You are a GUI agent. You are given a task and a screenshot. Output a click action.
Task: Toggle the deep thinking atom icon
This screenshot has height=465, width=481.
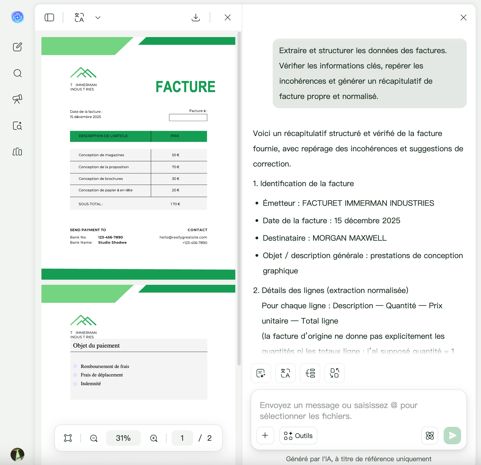click(430, 436)
